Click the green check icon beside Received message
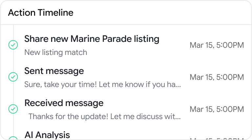The image size is (252, 140). tap(13, 109)
